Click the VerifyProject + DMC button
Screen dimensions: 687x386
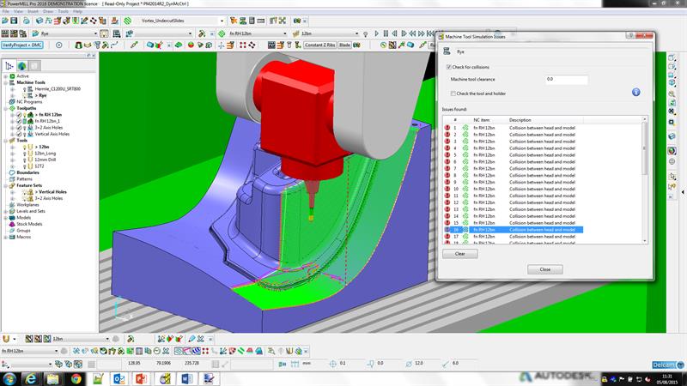coord(22,45)
